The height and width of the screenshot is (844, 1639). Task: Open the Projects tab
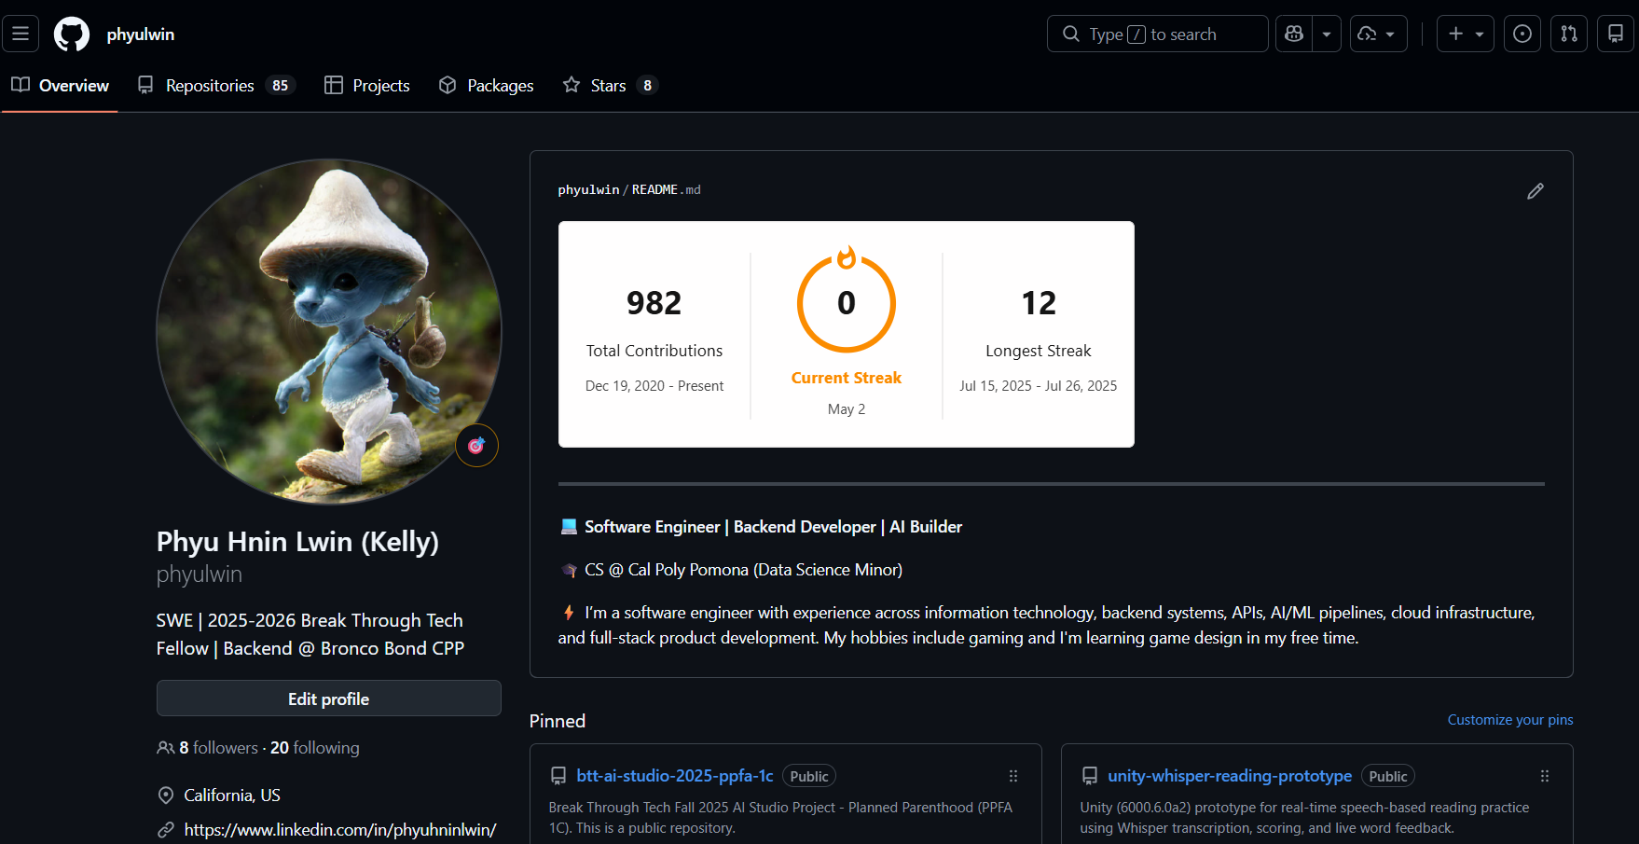pos(367,85)
